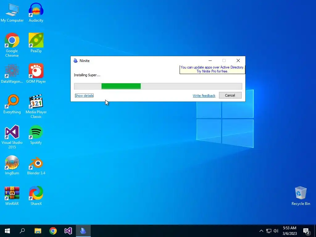This screenshot has height=237, width=316.
Task: Cancel the Ninite installation
Action: click(230, 95)
